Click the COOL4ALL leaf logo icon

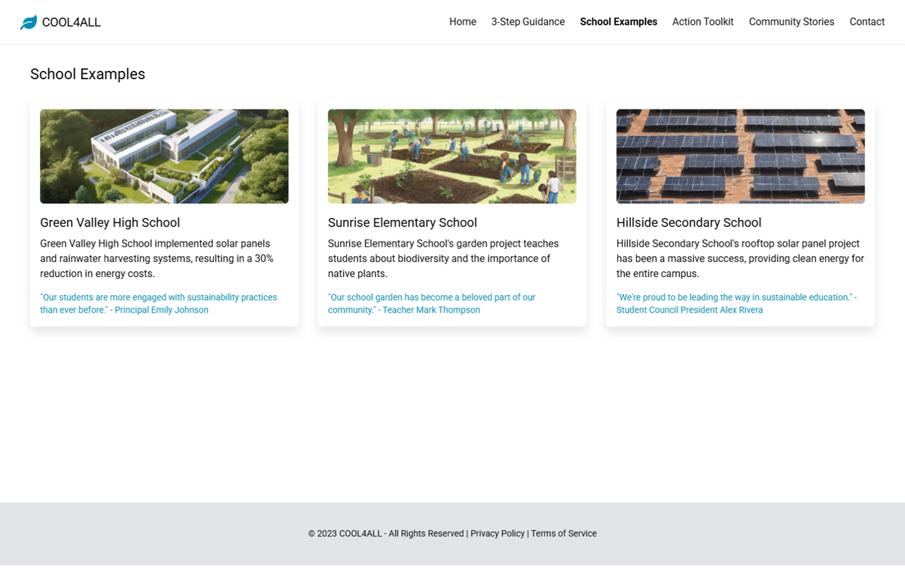(28, 22)
